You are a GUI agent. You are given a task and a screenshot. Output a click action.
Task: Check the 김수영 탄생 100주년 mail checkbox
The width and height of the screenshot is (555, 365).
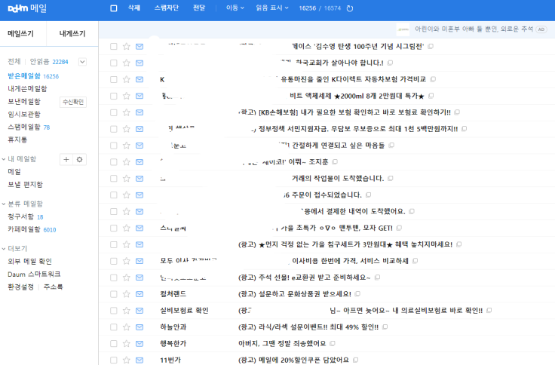(114, 46)
